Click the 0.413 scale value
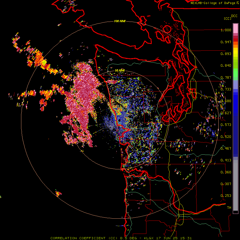Image resolution: width=240 pixels, height=240 pixels. pos(226,160)
